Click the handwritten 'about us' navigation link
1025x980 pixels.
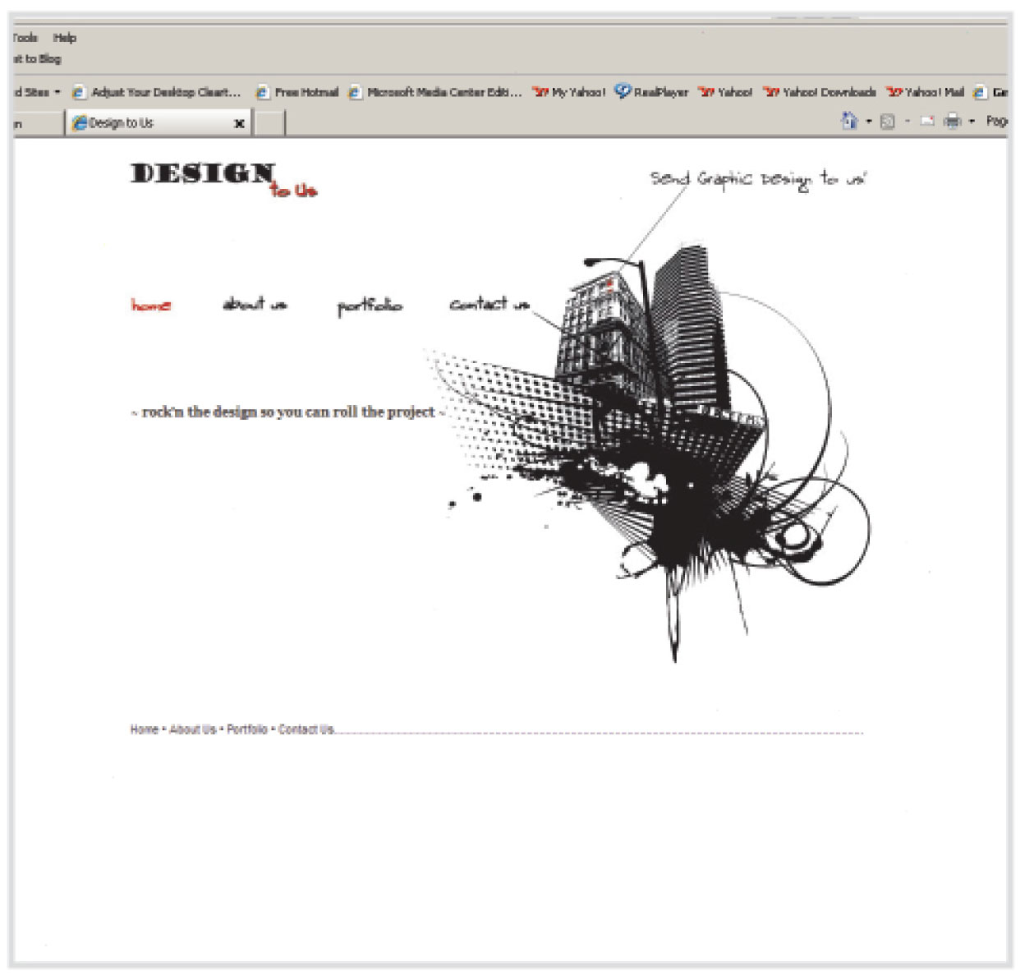point(255,305)
